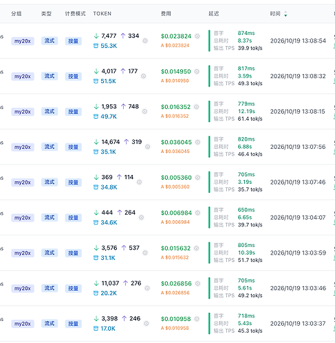Image resolution: width=335 pixels, height=343 pixels.
Task: Click info icon next to $0.005360
Action: (197, 178)
